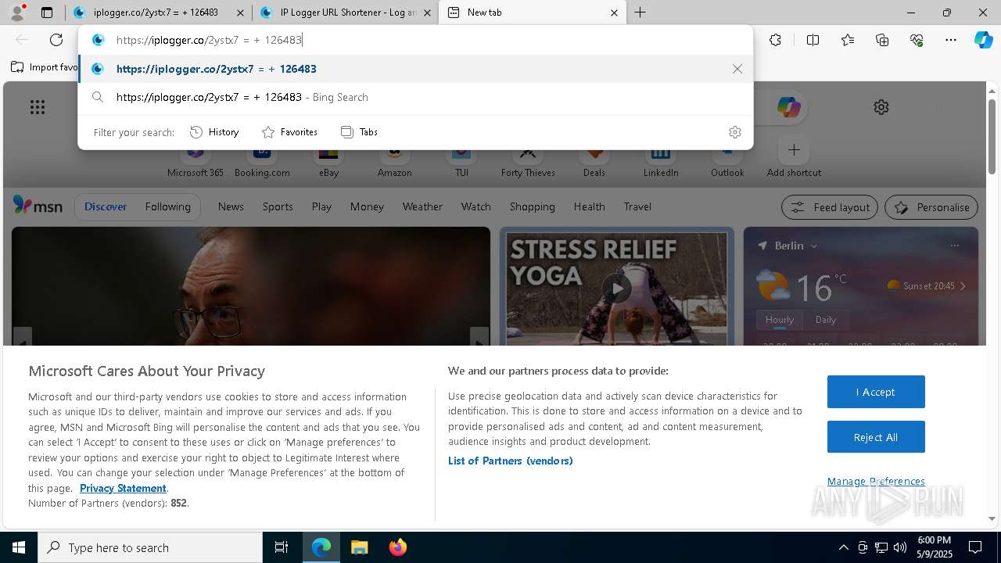Filter search by Tabs
Image resolution: width=1001 pixels, height=563 pixels.
[x=359, y=132]
